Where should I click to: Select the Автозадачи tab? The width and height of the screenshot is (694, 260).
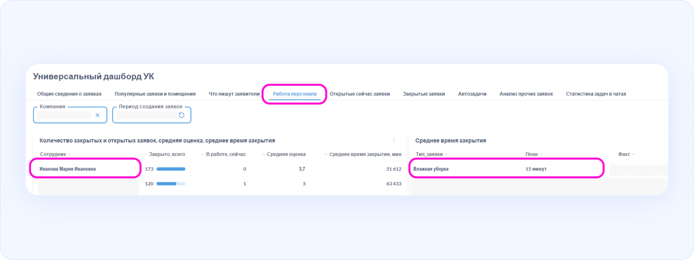click(472, 94)
